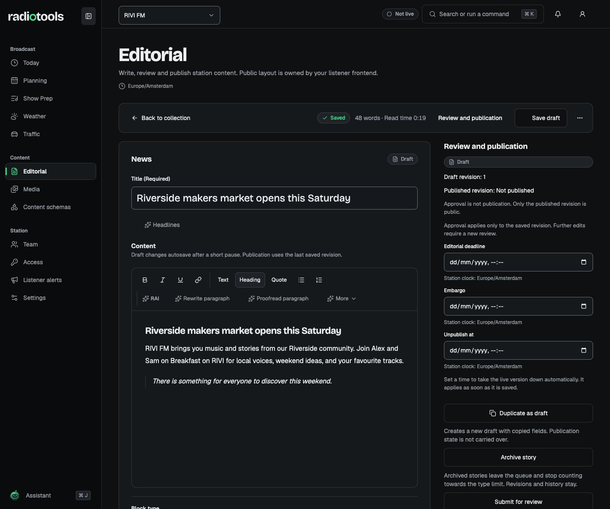Collapse the sidebar with the panel icon
The height and width of the screenshot is (509, 610).
coord(89,16)
